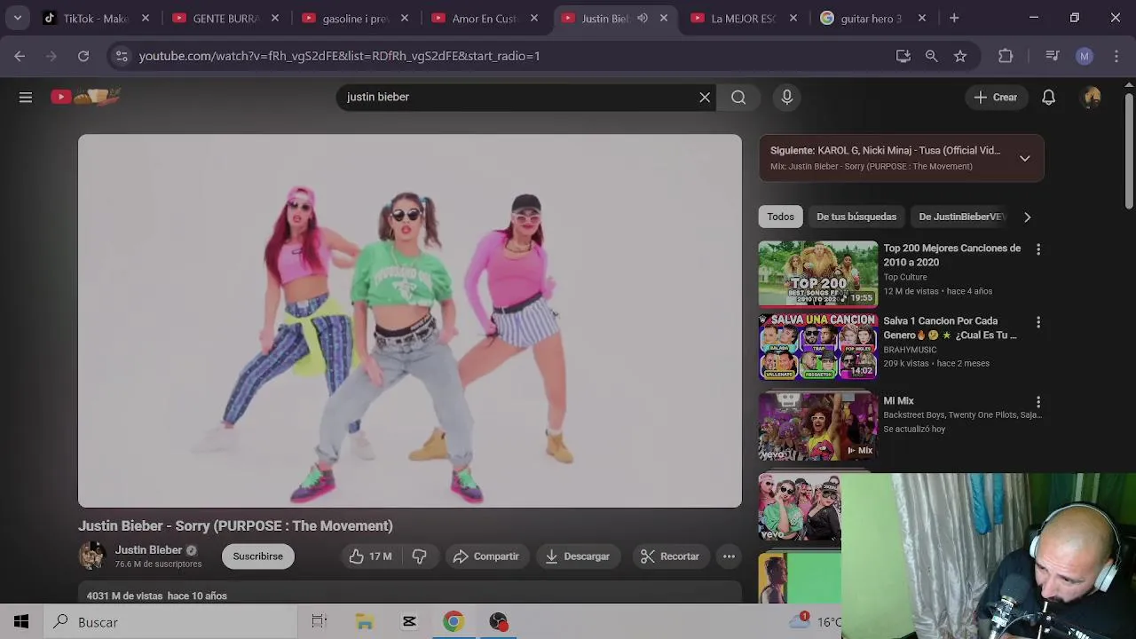Open Chrome profile M avatar
Image resolution: width=1136 pixels, height=639 pixels.
[1085, 56]
